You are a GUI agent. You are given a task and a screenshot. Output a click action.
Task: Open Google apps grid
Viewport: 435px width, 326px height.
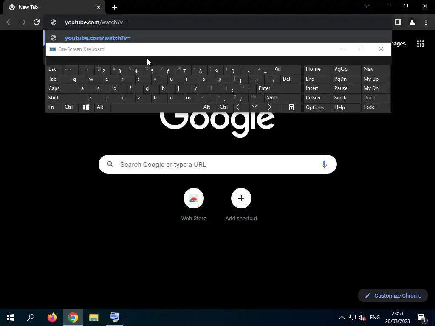421,44
